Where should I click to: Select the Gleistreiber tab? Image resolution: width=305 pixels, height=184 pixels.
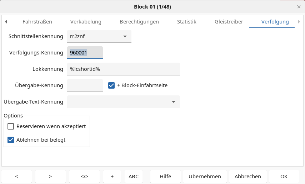(x=229, y=22)
